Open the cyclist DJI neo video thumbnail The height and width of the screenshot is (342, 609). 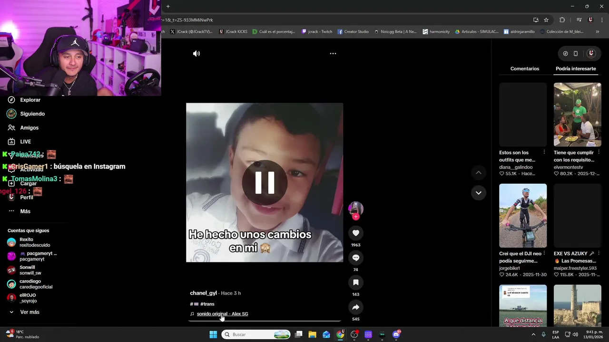[523, 216]
